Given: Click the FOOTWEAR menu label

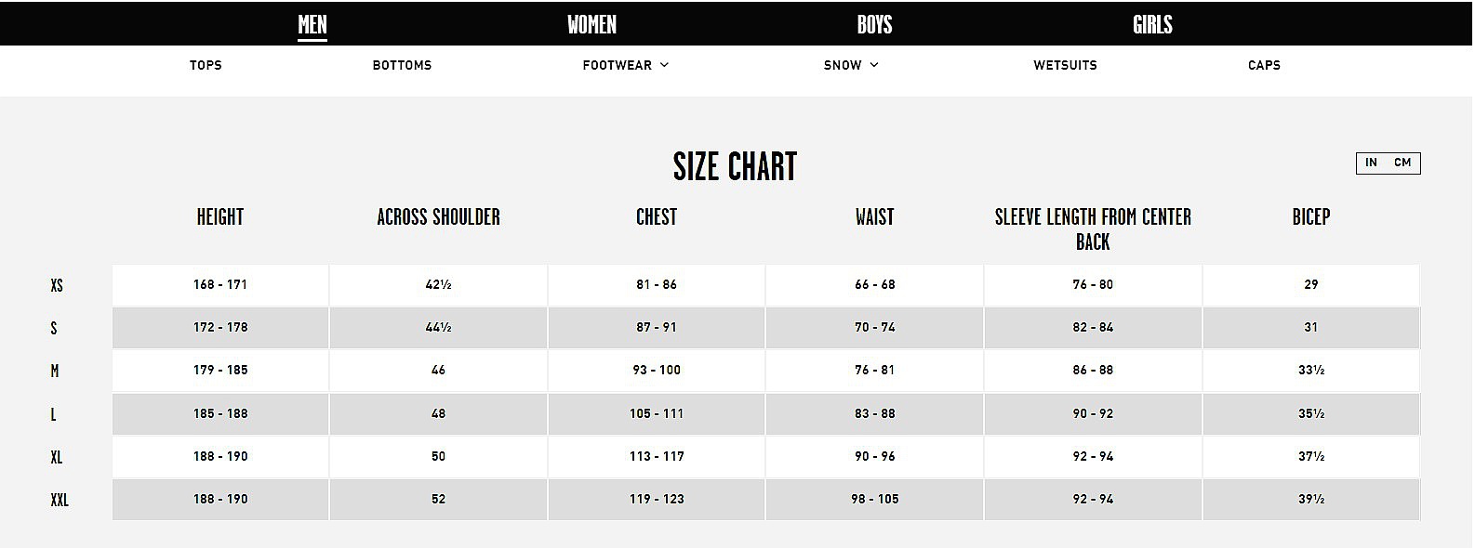Looking at the screenshot, I should pos(617,65).
